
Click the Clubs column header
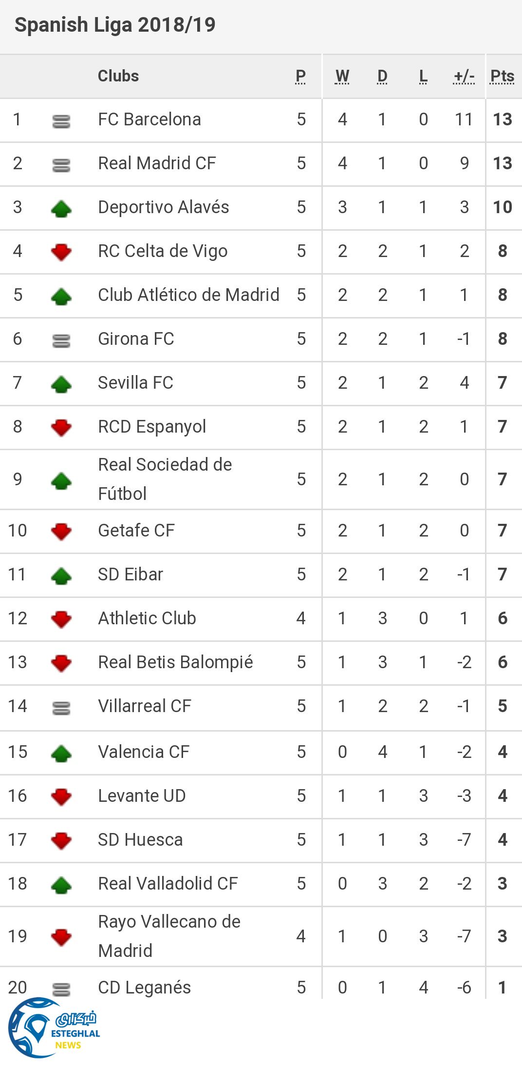point(118,76)
